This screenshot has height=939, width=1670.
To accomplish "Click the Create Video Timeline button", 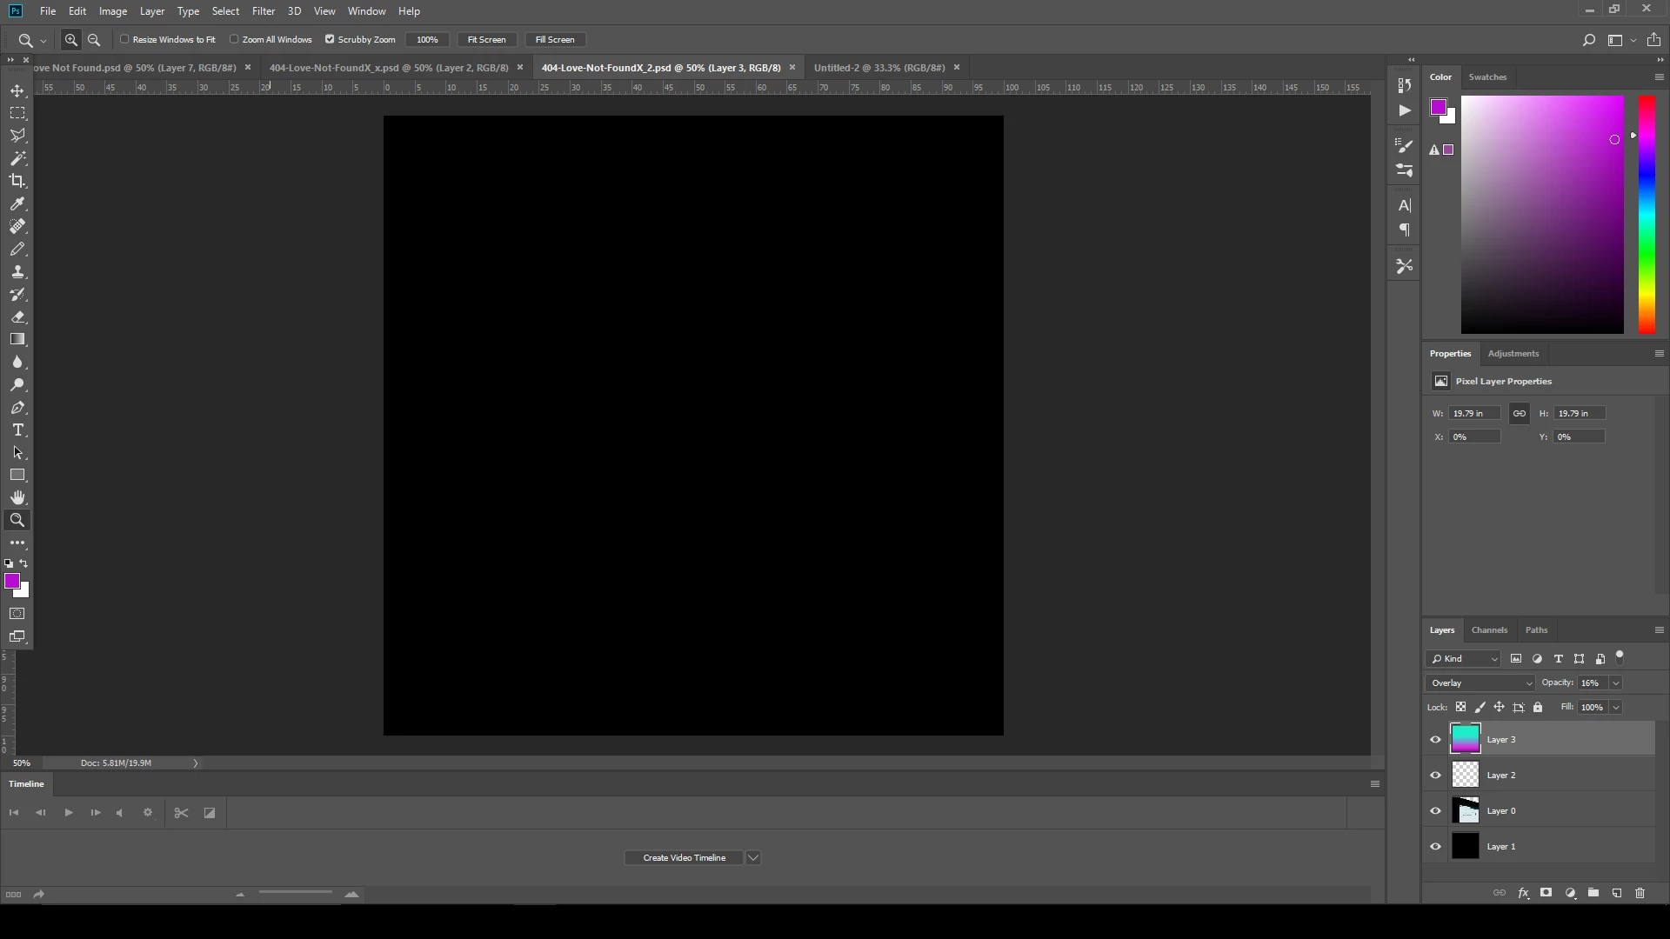I will click(x=684, y=858).
